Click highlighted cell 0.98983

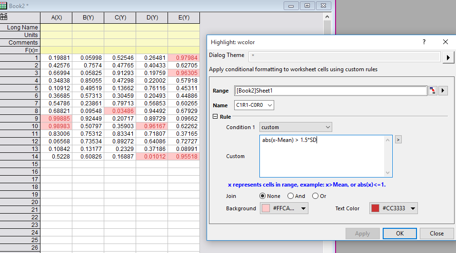[x=57, y=126]
